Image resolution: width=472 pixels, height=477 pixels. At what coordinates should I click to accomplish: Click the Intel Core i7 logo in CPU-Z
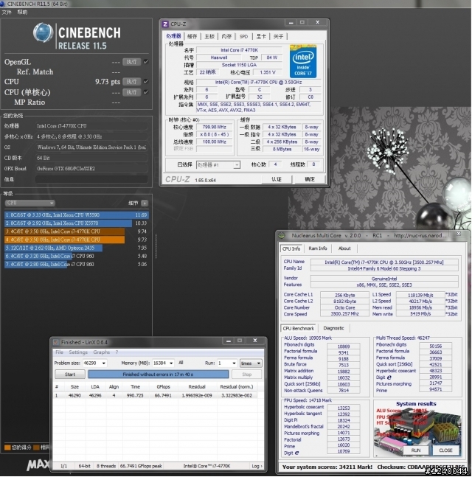pyautogui.click(x=303, y=62)
